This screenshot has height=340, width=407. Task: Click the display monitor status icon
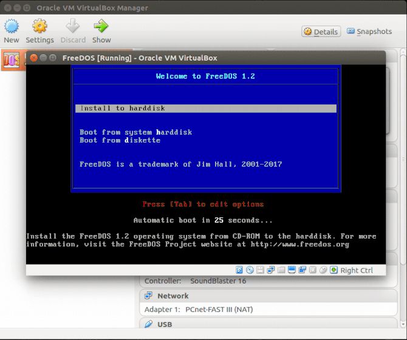point(292,270)
